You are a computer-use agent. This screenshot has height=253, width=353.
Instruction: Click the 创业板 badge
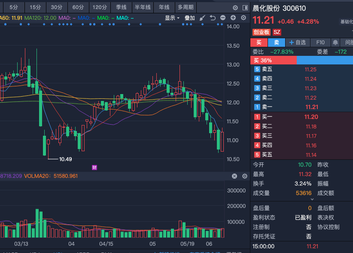pos(262,32)
